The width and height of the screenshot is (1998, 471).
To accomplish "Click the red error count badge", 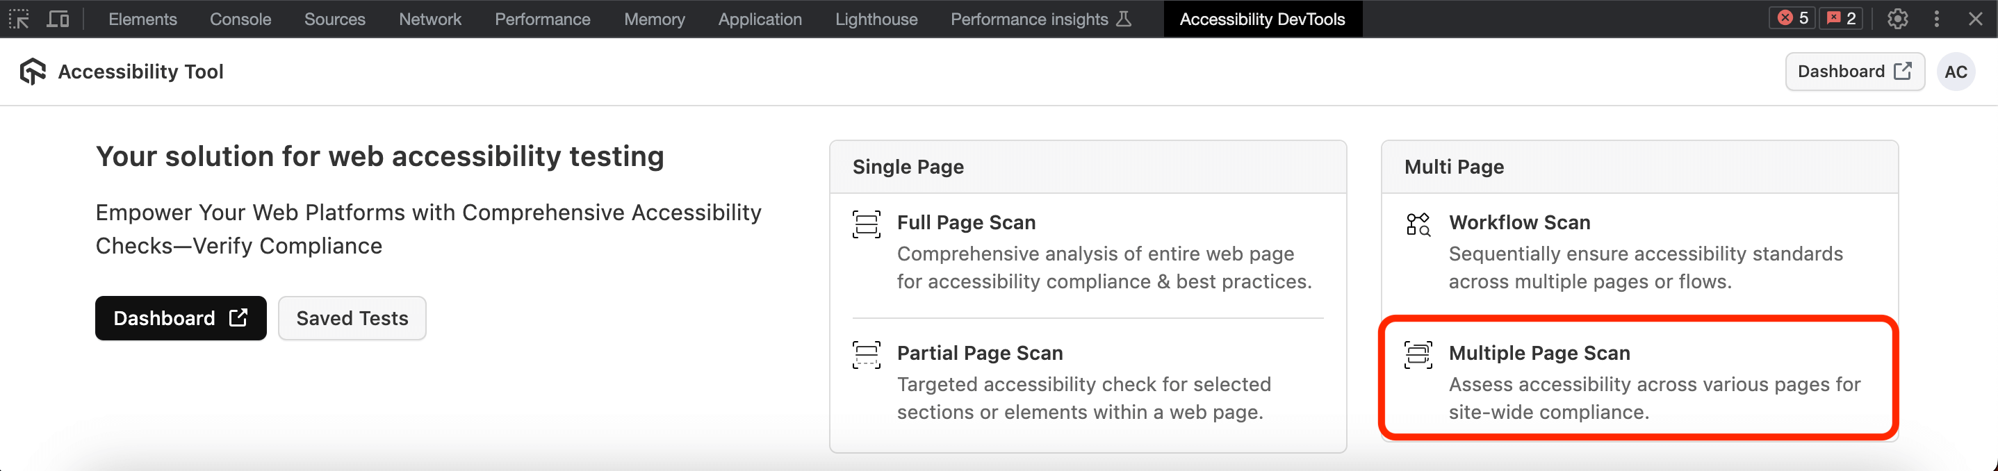I will [x=1792, y=19].
